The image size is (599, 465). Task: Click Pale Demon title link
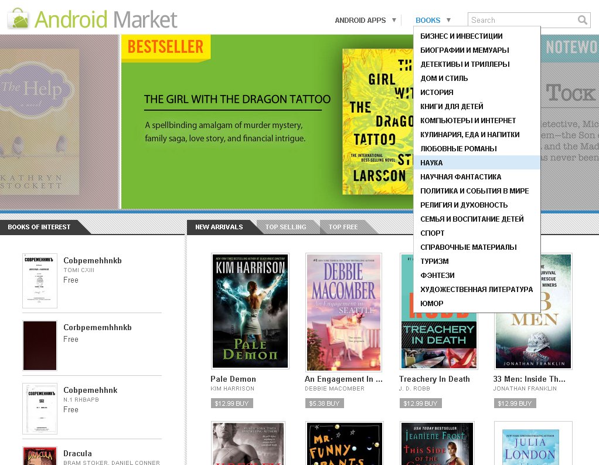click(233, 379)
